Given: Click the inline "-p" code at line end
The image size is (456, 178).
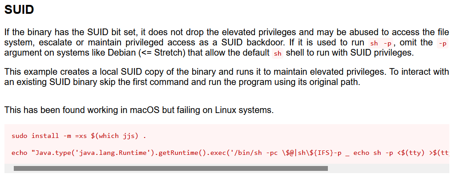Looking at the screenshot, I should coord(442,44).
